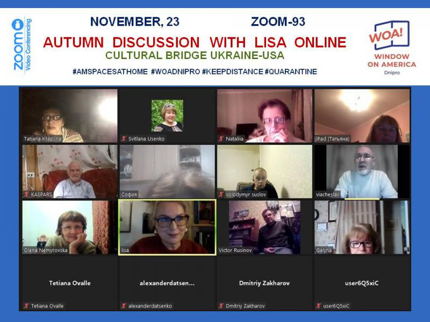Click the #WOADNIPRO hashtag text
430x322 pixels.
coord(176,72)
